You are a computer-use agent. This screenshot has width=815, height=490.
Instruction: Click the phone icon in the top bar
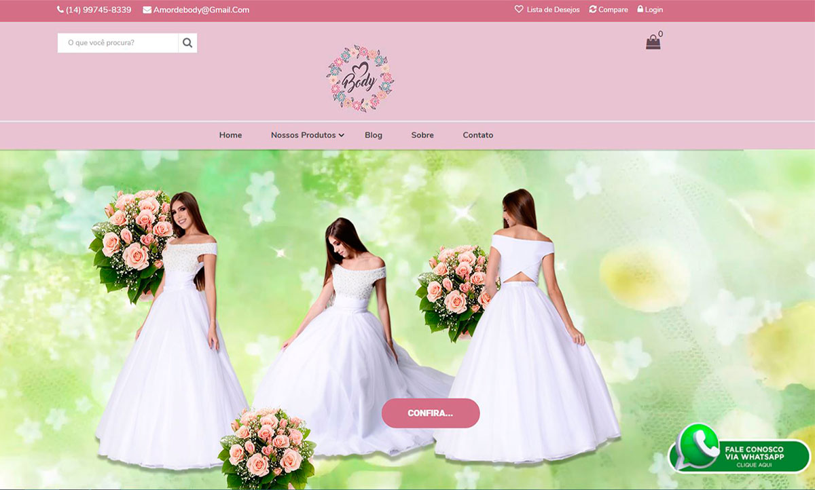60,10
